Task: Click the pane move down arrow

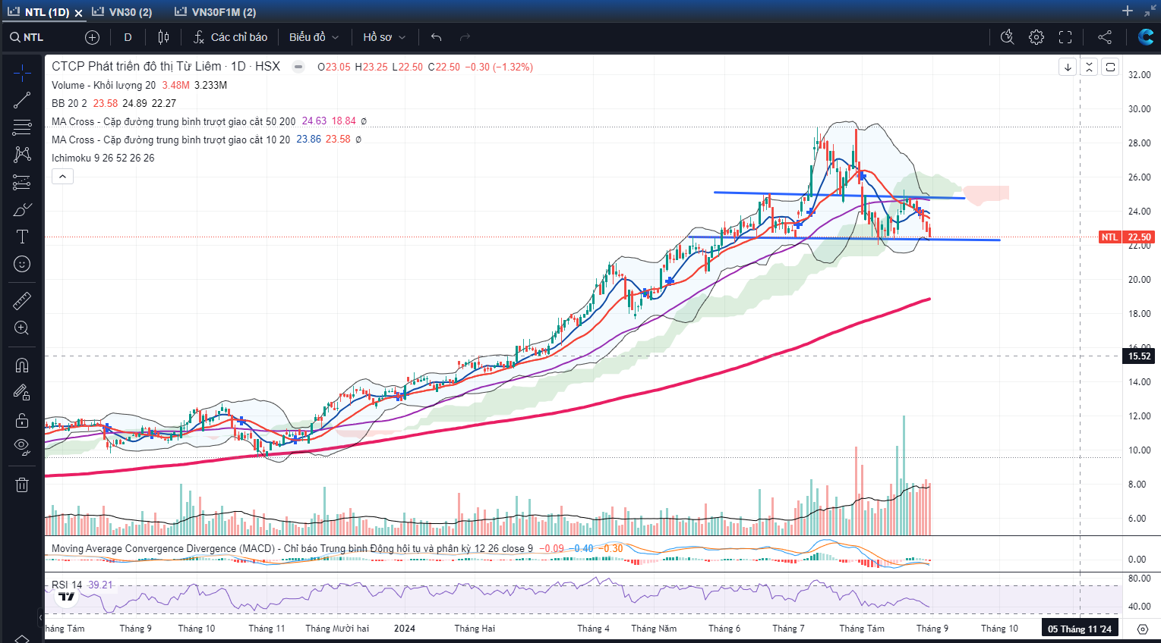Action: point(1068,67)
